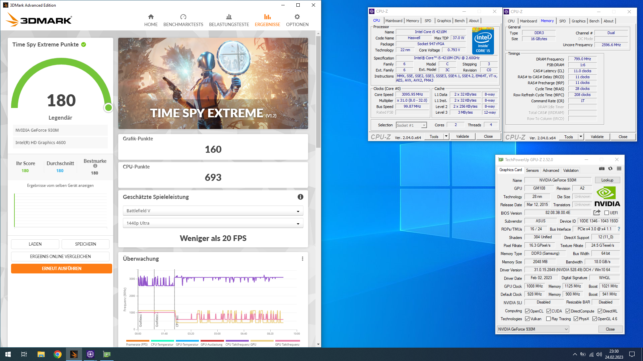
Task: Toggle UEFI checkbox in GPU-Z
Action: click(606, 213)
